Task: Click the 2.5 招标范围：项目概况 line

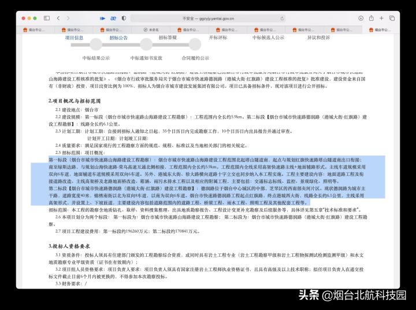Action: 80,153
